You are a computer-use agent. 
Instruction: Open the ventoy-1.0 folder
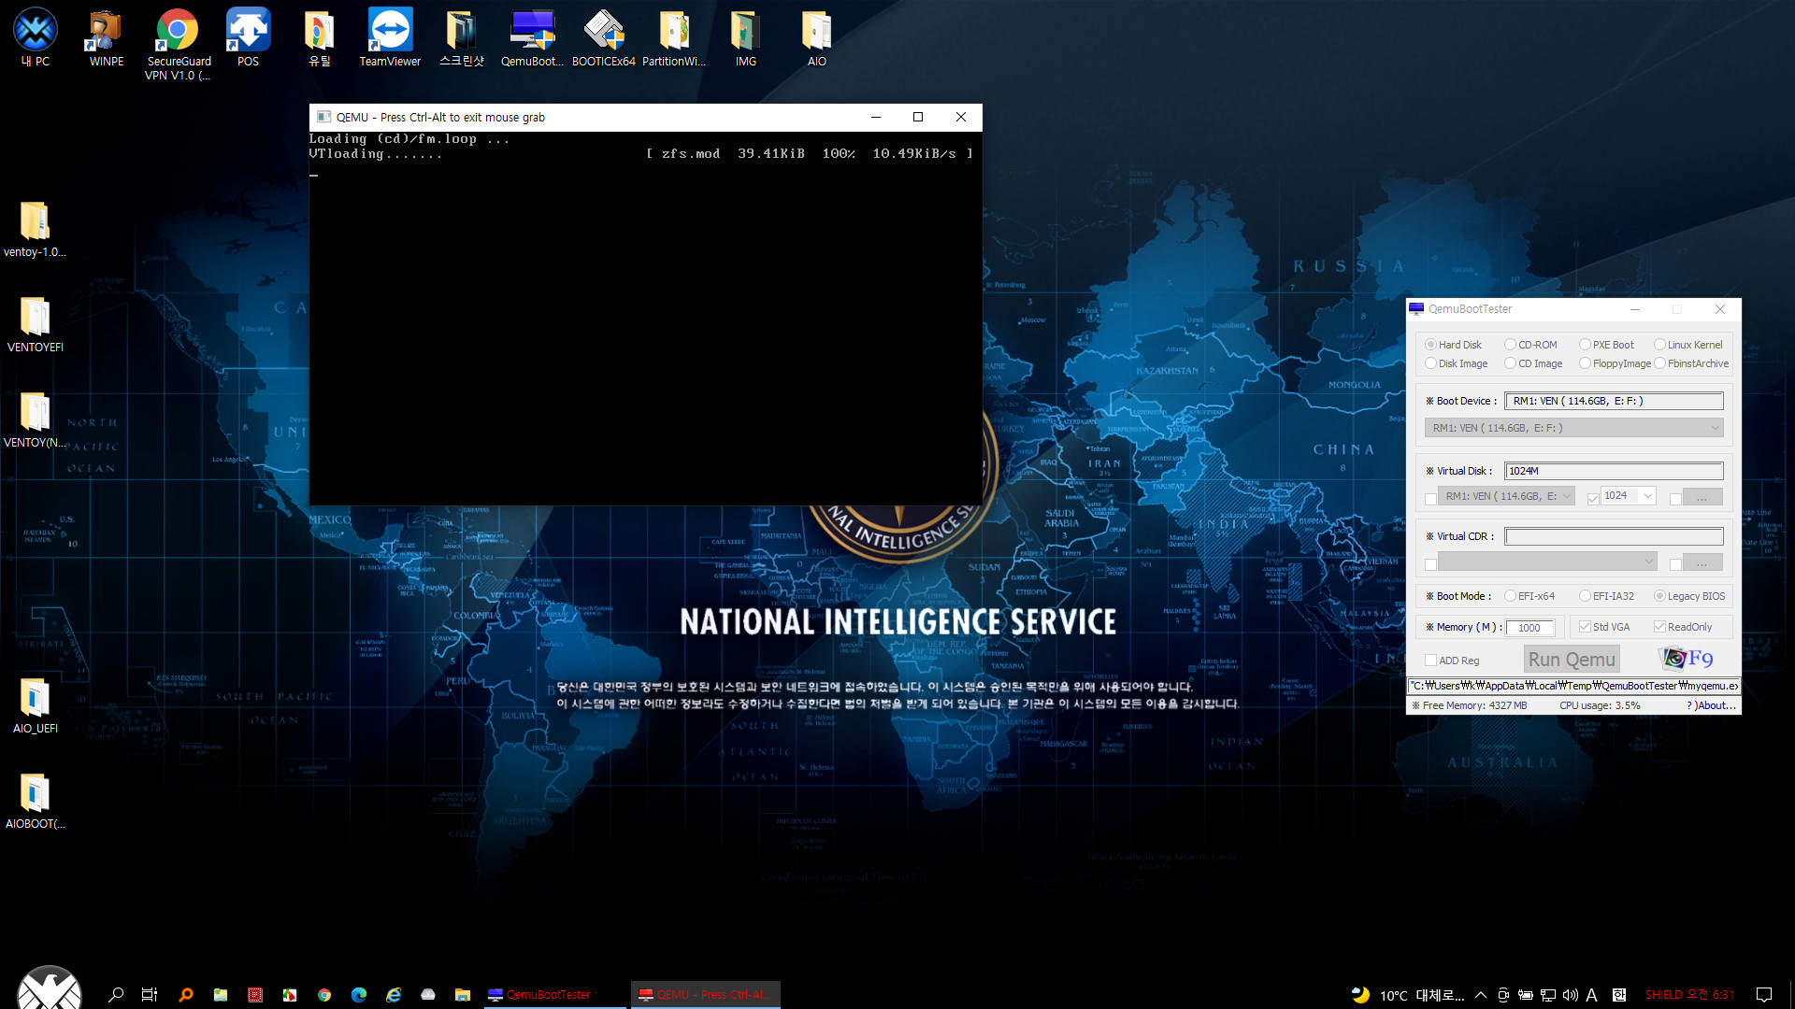35,229
